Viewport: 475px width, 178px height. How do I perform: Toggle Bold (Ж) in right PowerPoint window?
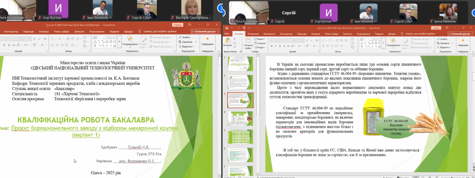(x=271, y=46)
